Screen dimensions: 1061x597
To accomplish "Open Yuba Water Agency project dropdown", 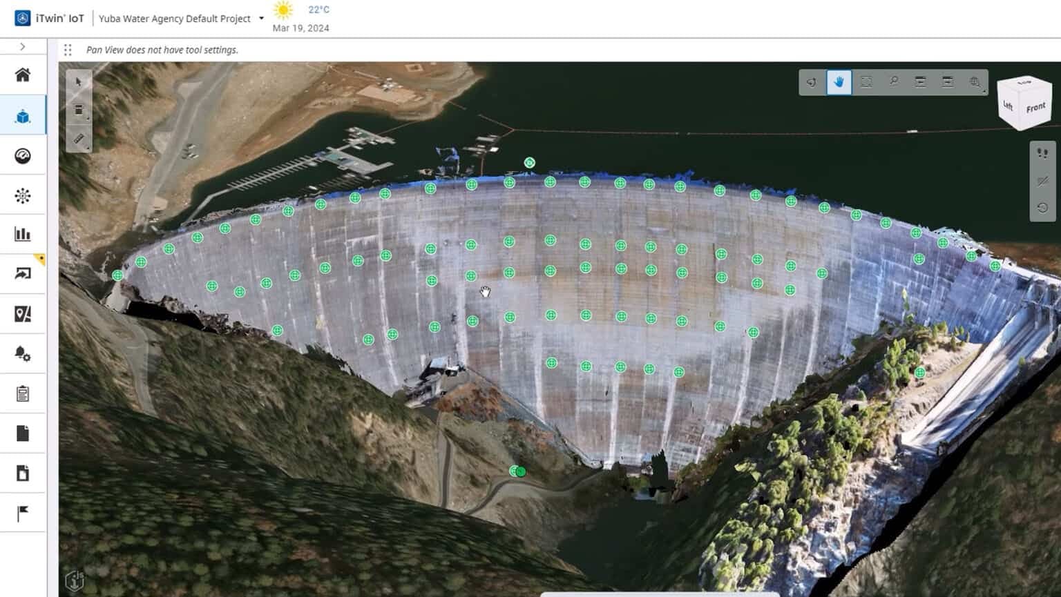I will (181, 19).
